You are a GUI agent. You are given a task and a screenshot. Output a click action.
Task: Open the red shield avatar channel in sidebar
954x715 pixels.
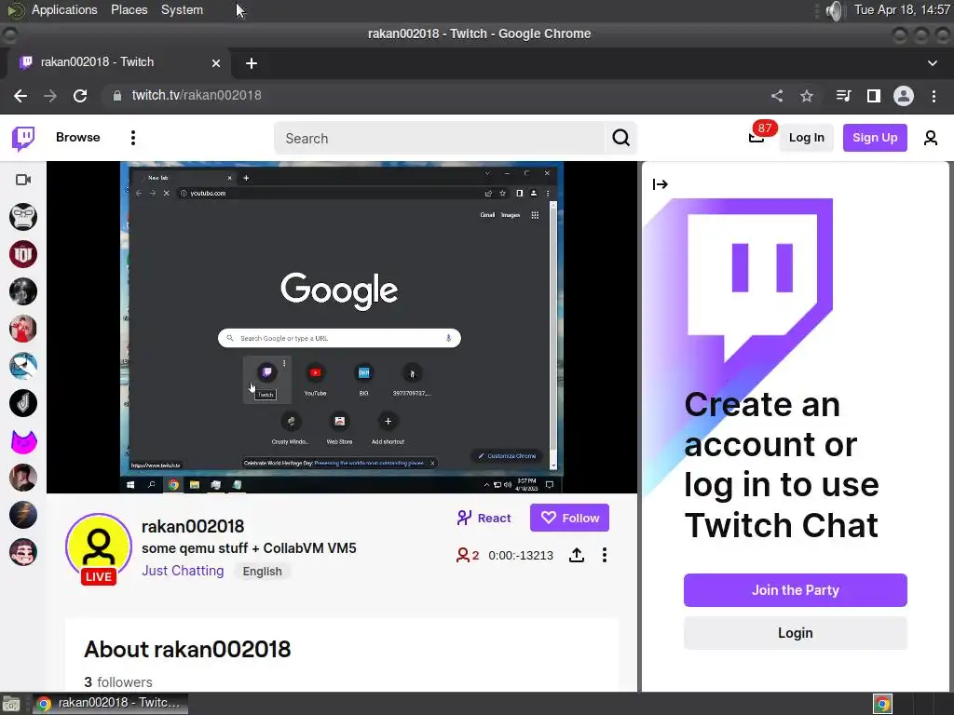(x=23, y=254)
